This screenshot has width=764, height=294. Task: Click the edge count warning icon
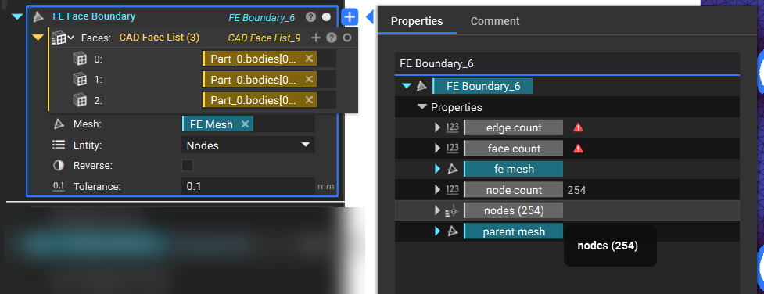pos(579,127)
